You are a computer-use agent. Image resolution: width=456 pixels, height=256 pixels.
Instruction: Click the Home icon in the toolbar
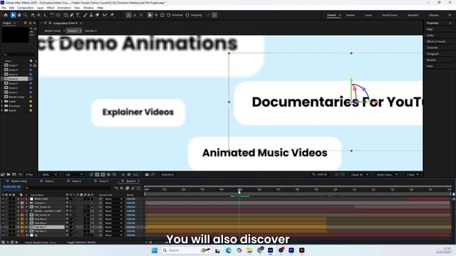pos(6,15)
